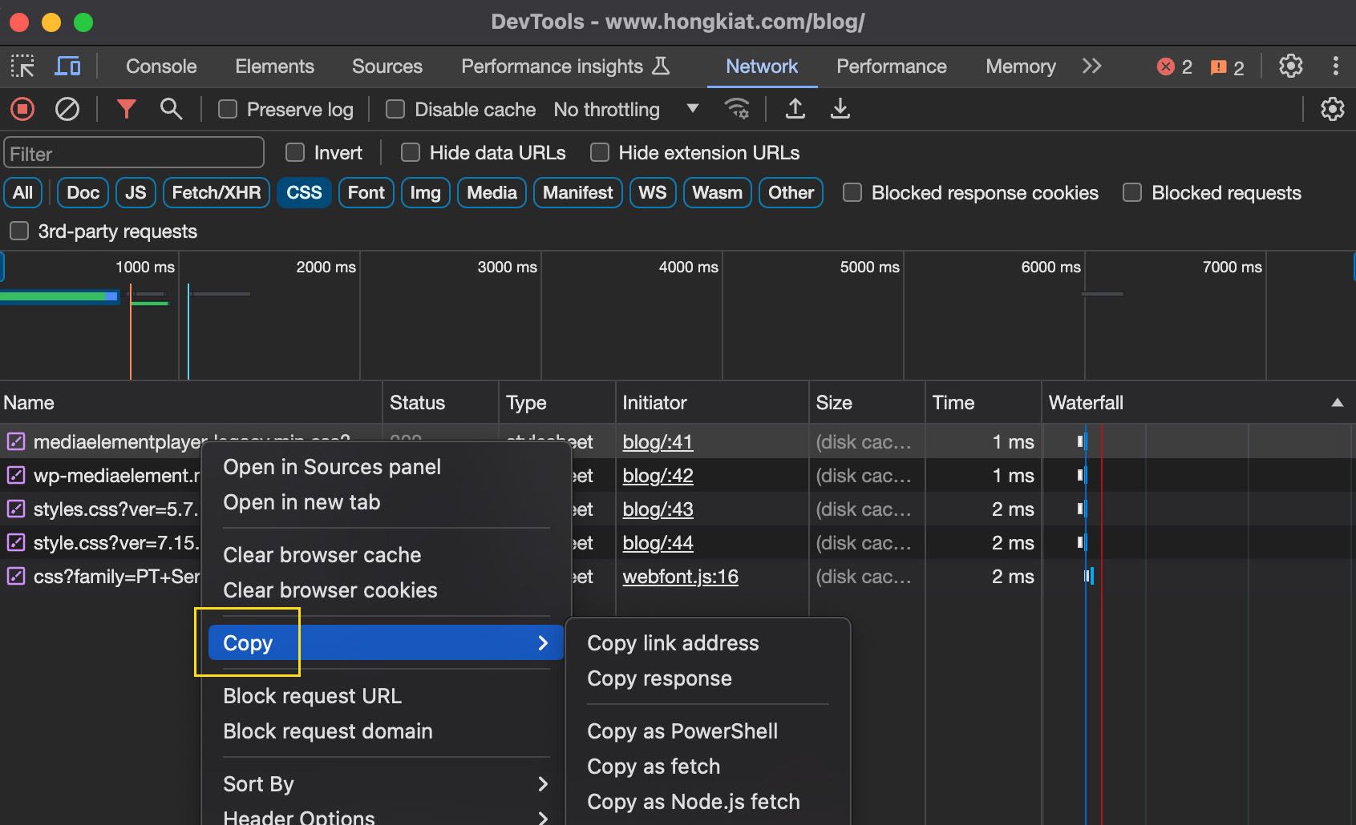Viewport: 1356px width, 825px height.
Task: Switch to the Elements tab
Action: click(274, 66)
